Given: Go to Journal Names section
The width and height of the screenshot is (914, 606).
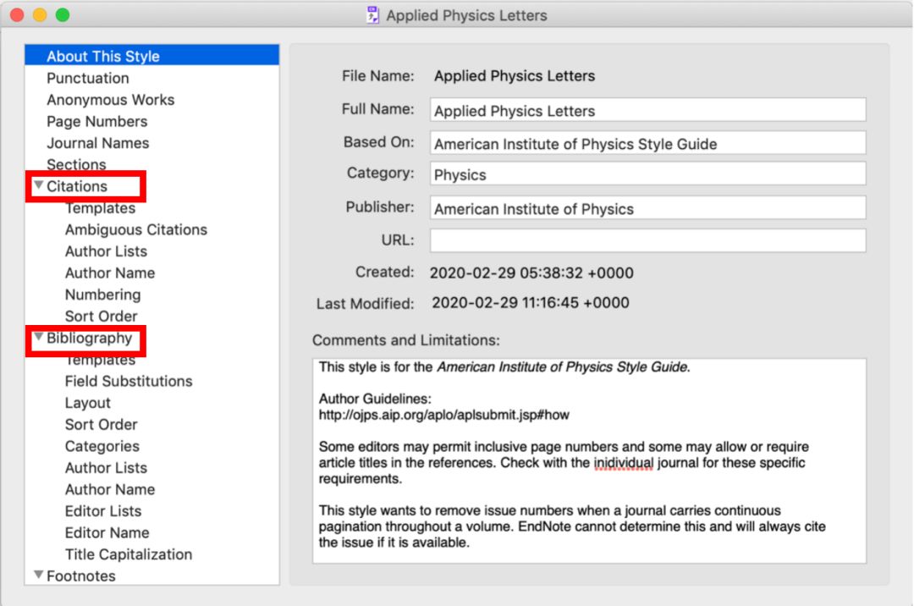Looking at the screenshot, I should (97, 143).
